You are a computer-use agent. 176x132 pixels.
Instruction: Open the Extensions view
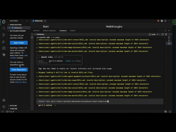tap(4, 48)
